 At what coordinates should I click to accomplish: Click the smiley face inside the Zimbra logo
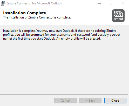tap(118, 14)
